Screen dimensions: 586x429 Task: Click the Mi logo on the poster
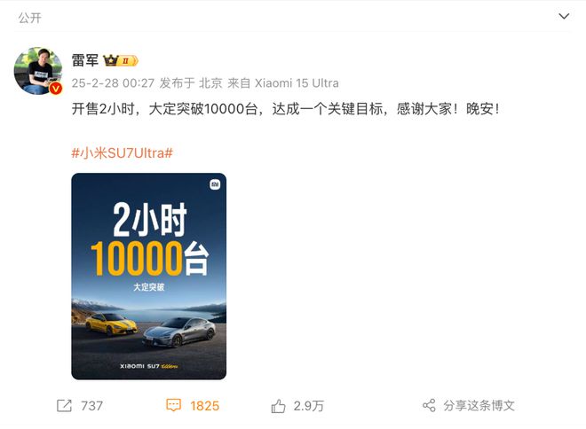[215, 184]
